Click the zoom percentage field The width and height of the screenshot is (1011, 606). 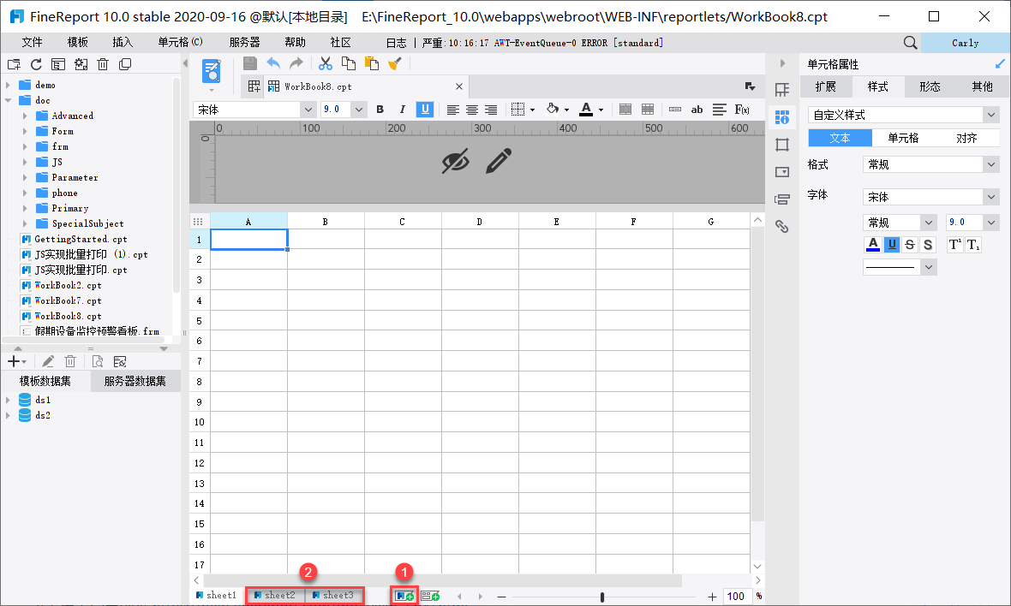tap(739, 597)
